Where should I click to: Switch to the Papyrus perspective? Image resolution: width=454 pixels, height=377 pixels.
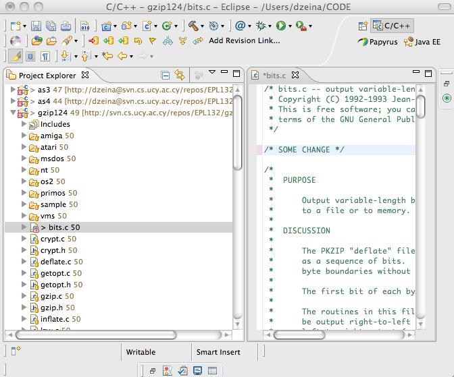coord(378,42)
